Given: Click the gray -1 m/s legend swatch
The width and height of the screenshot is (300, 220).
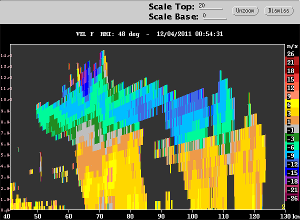Looking at the screenshot, I should tap(290, 130).
